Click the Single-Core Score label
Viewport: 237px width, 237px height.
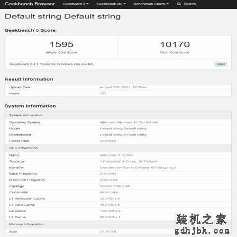tap(61, 52)
